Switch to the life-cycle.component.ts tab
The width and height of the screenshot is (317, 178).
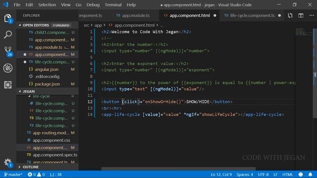click(252, 15)
